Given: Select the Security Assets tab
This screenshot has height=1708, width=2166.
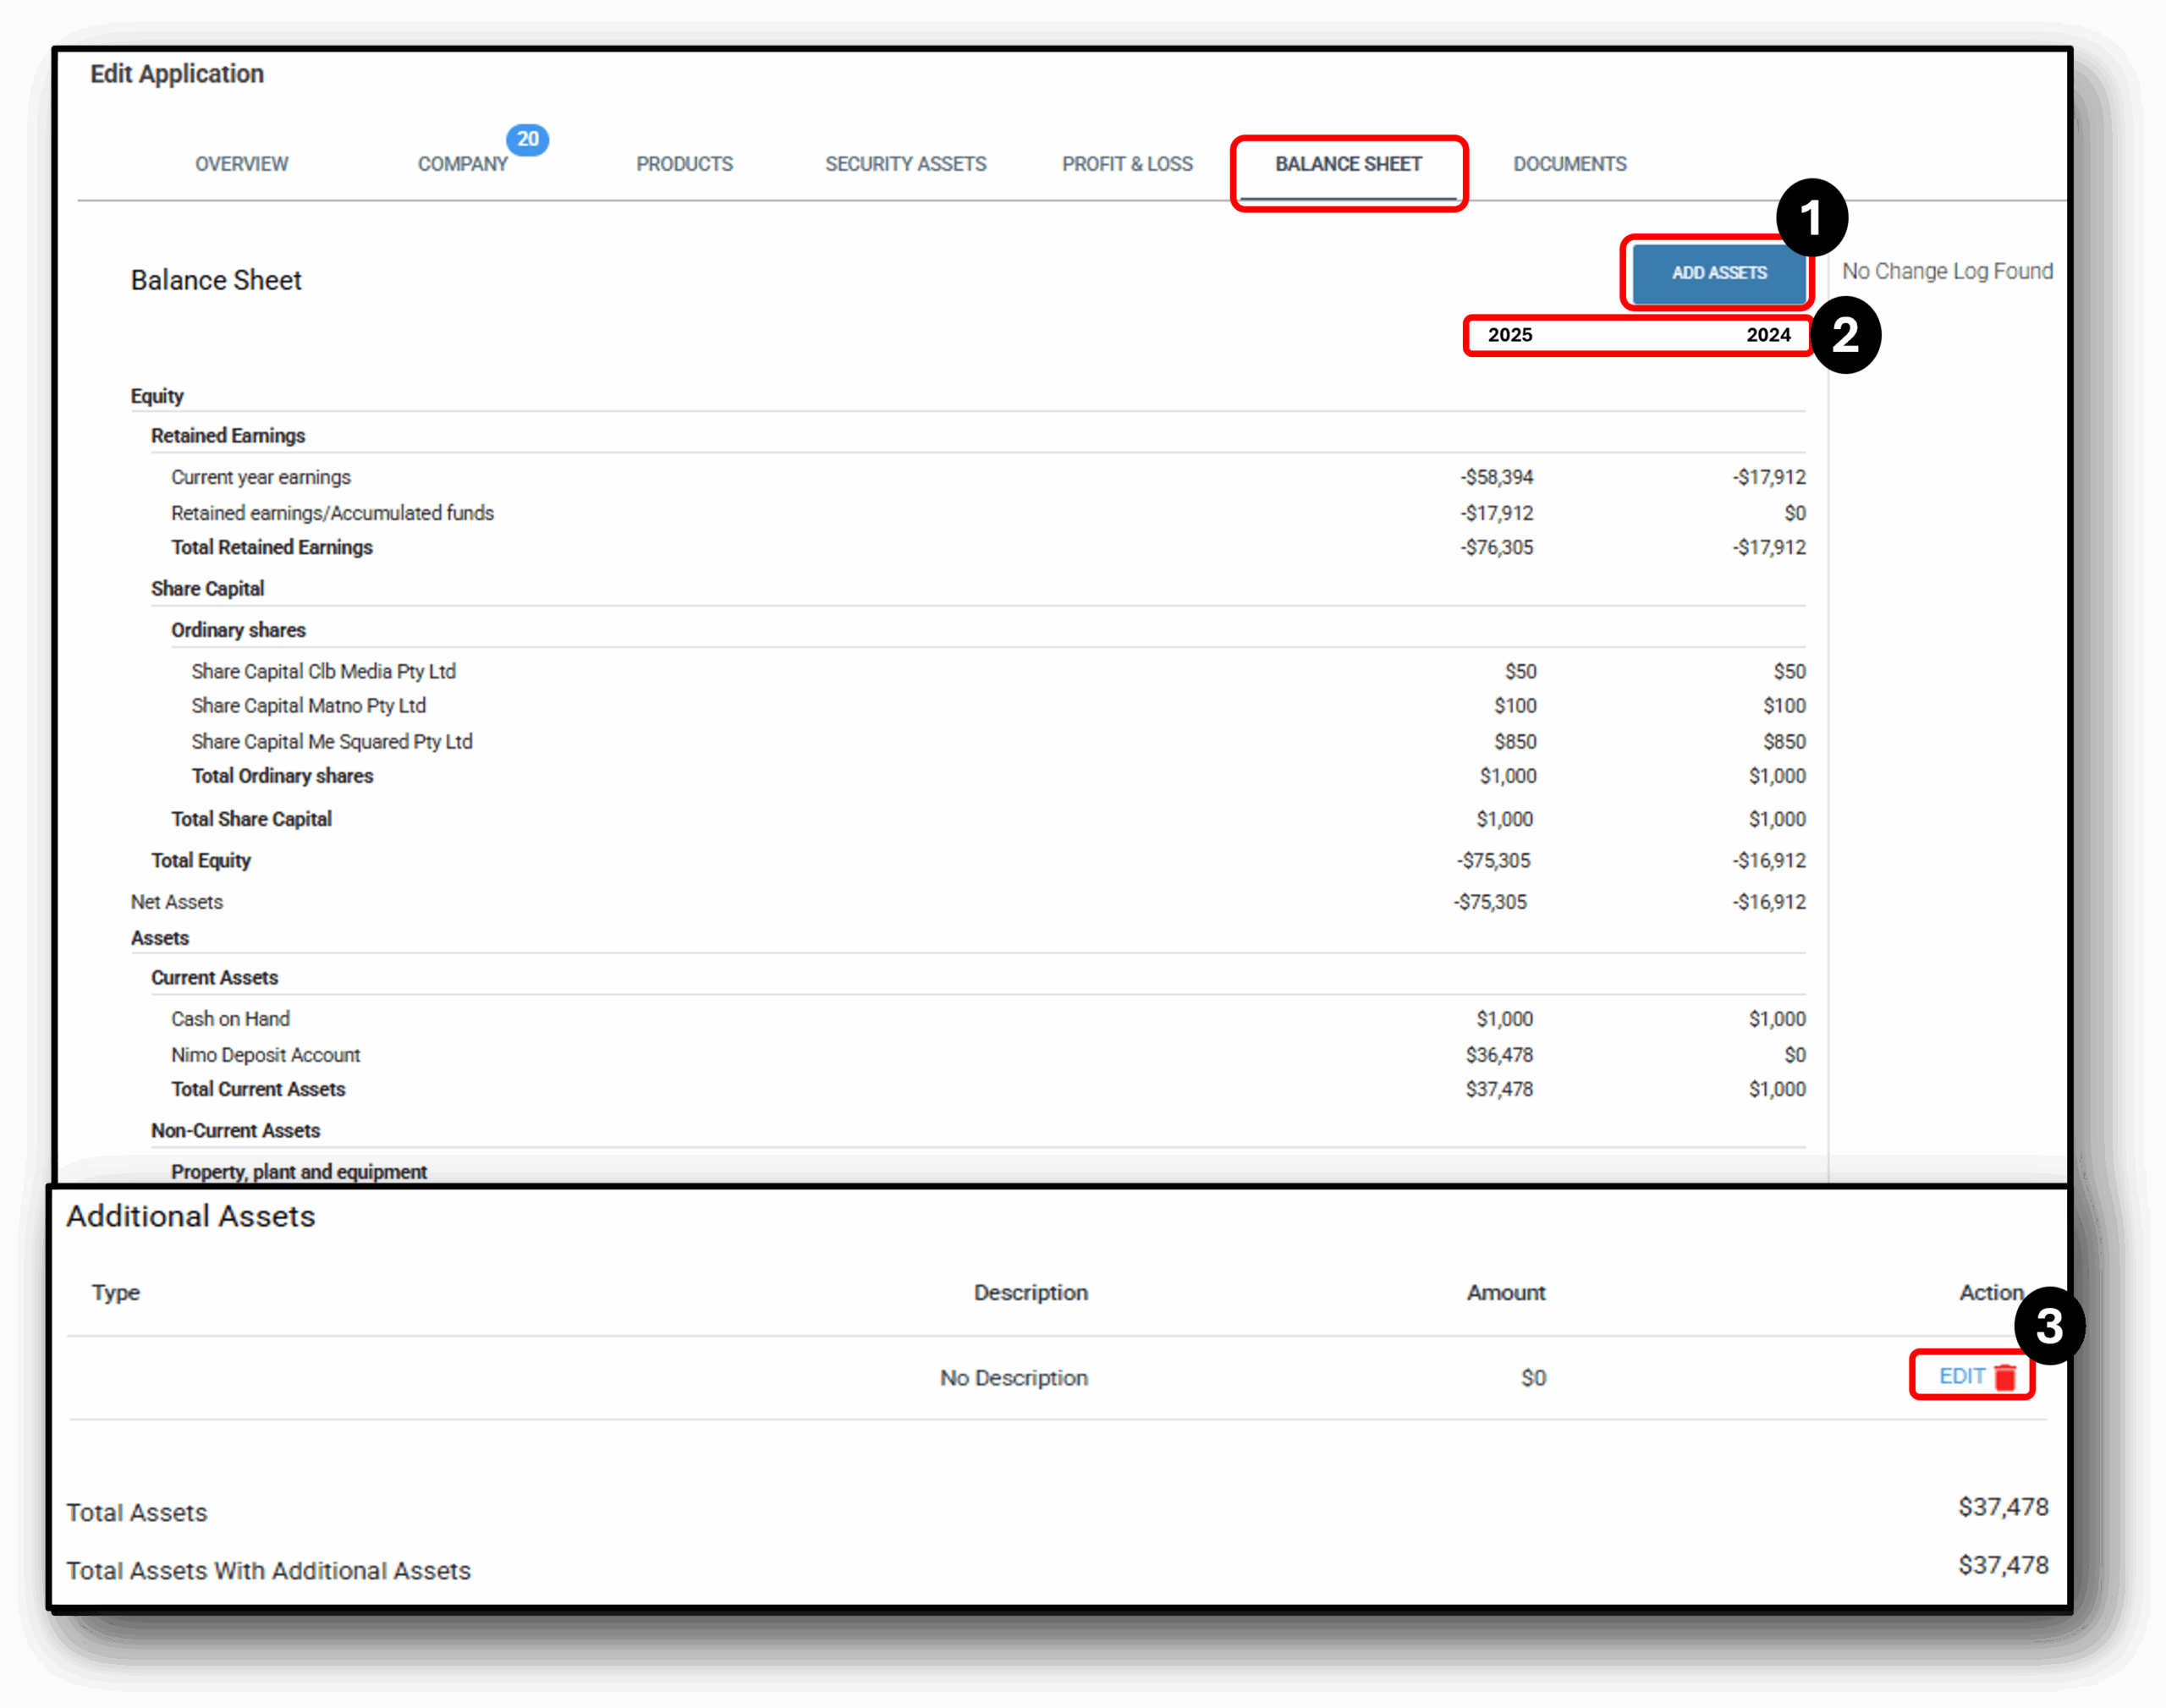Looking at the screenshot, I should 905,164.
